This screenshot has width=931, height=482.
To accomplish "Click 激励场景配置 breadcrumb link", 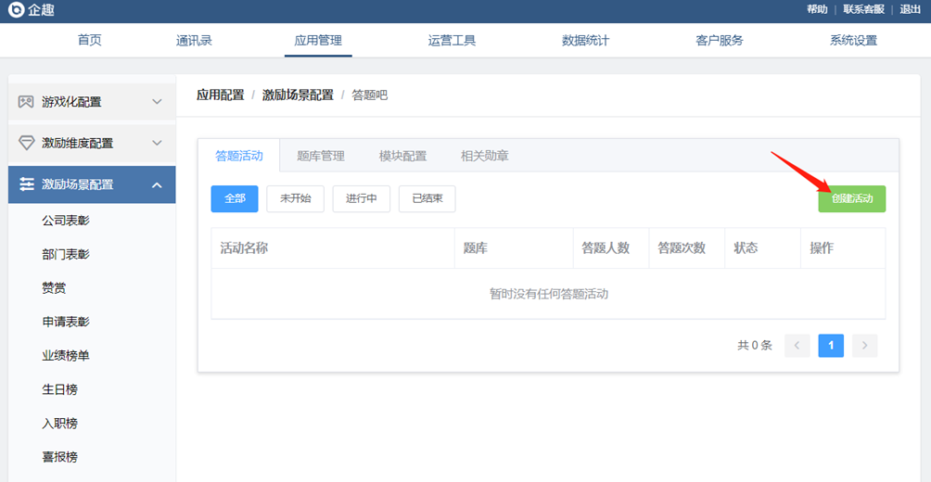I will pos(298,95).
